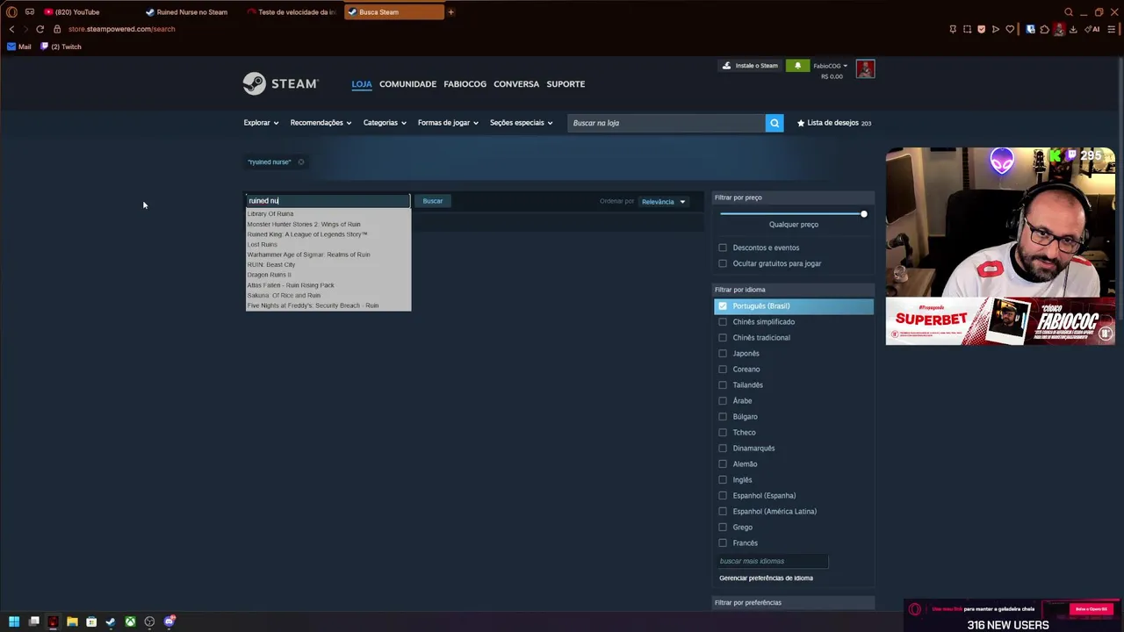Open browser downloads icon
1124x632 pixels.
[1073, 29]
